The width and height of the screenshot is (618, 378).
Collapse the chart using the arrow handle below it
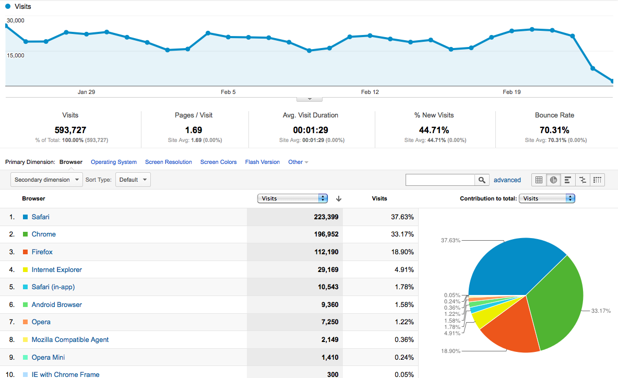pos(310,99)
